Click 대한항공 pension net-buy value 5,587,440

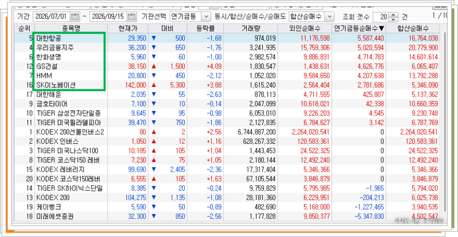[x=369, y=38]
